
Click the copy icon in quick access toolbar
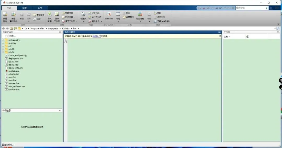coord(208,8)
